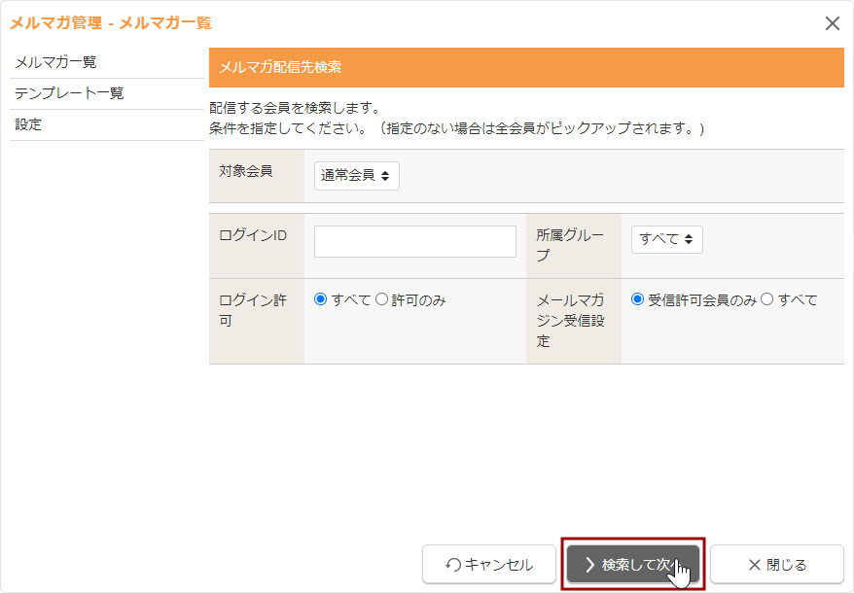This screenshot has width=854, height=593.
Task: Go to テンプレート一覧 in the sidebar
Action: point(69,93)
